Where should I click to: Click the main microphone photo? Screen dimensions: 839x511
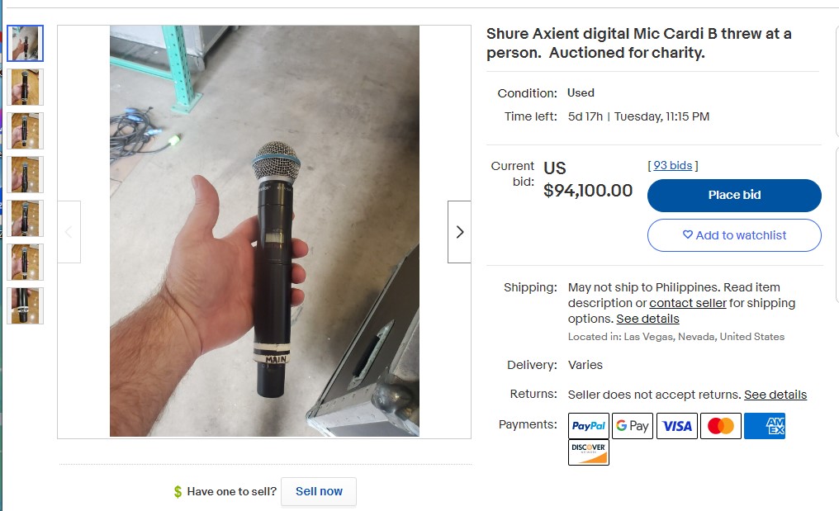(x=264, y=231)
